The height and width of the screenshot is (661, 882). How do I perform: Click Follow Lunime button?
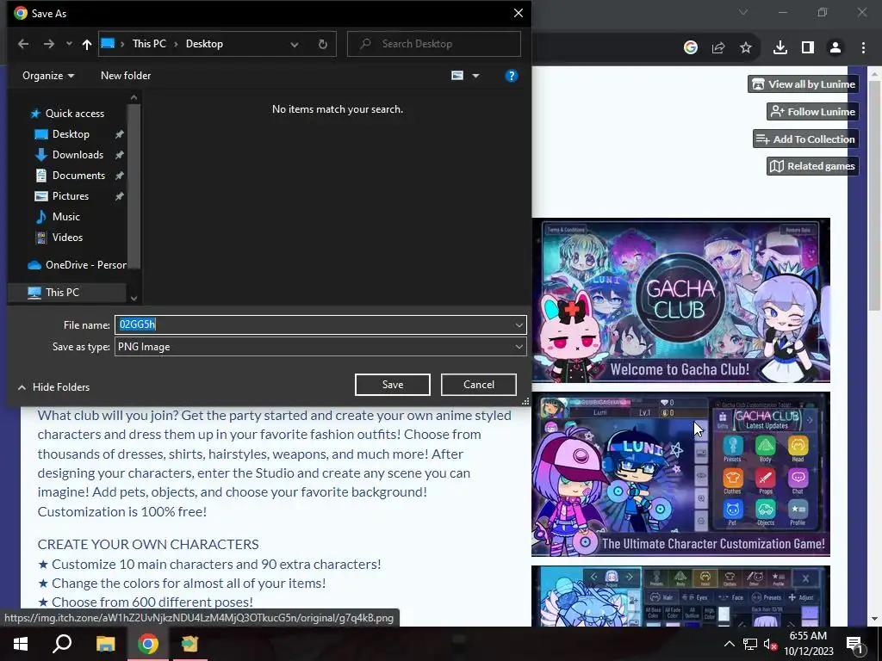813,111
